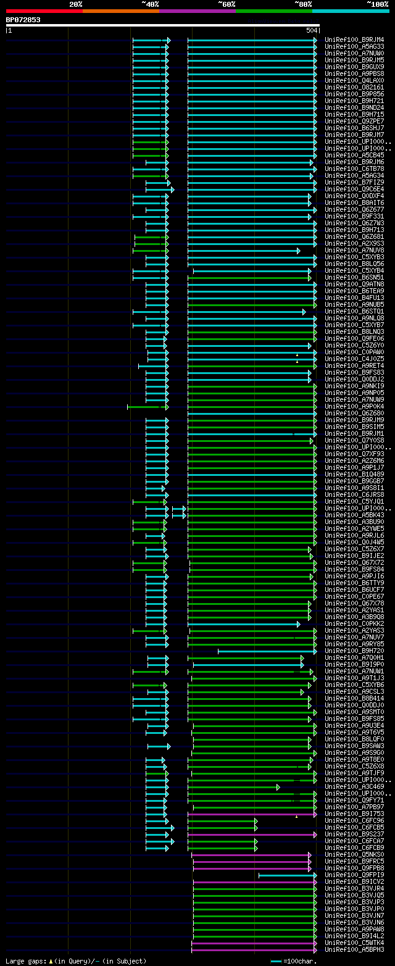This screenshot has width=395, height=966.
Task: Click label UniRef100_A3C469
Action: pos(354,786)
